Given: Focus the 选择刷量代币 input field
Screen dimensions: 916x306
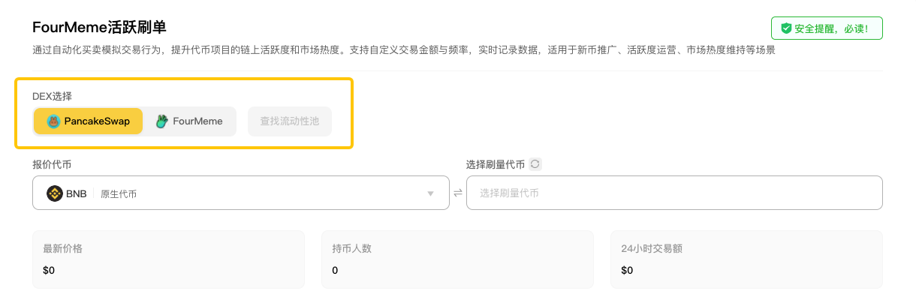Looking at the screenshot, I should [674, 193].
